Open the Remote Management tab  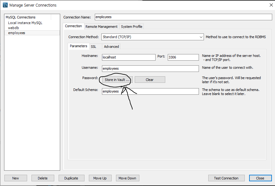point(101,27)
